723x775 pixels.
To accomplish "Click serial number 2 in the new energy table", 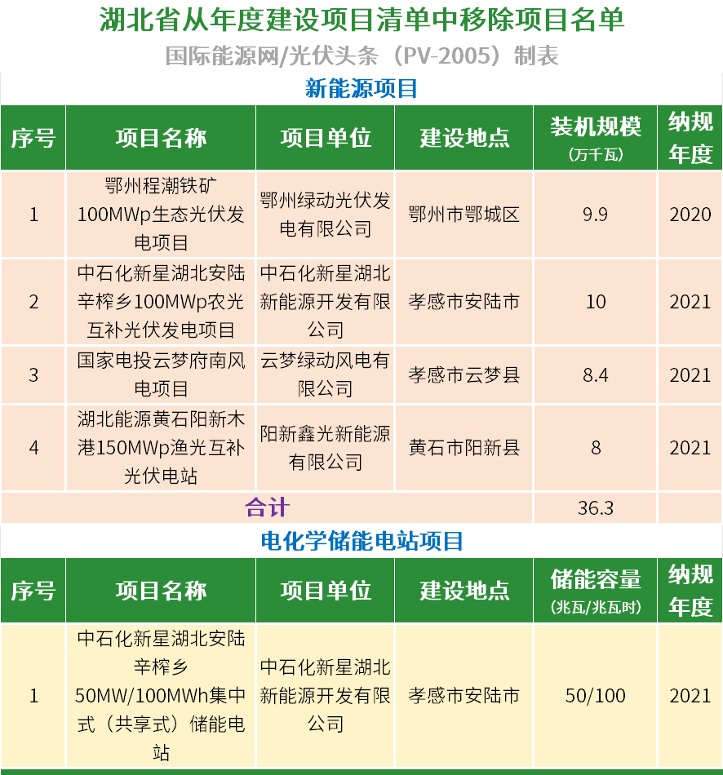I will click(x=33, y=302).
